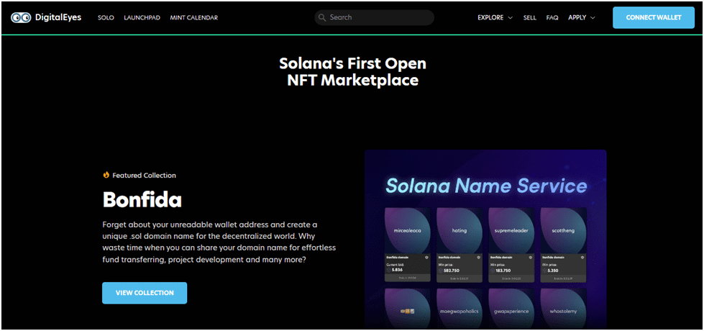The width and height of the screenshot is (704, 331).
Task: Click the Bonfida description paragraph
Action: pyautogui.click(x=219, y=242)
